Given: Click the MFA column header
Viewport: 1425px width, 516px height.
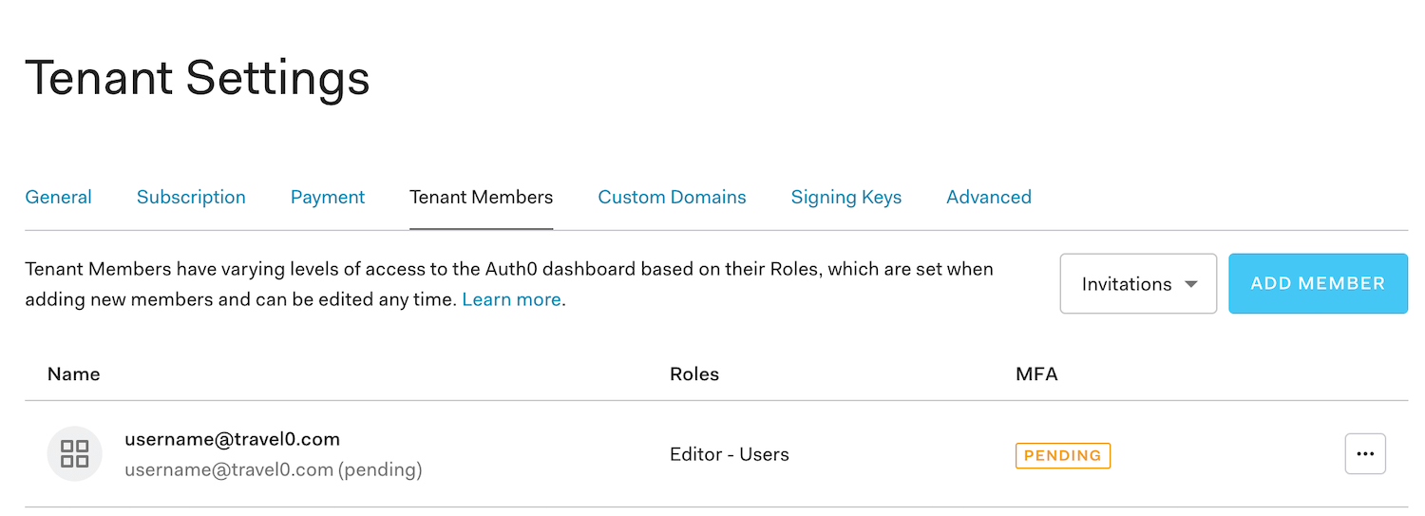Looking at the screenshot, I should point(1035,373).
